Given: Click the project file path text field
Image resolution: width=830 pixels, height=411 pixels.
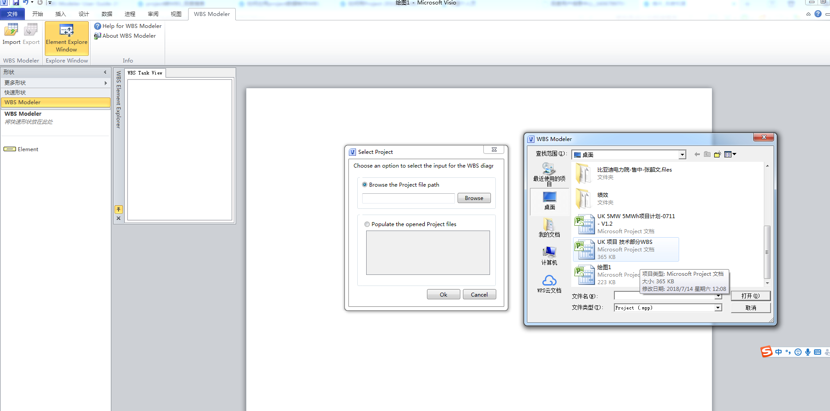Looking at the screenshot, I should click(408, 198).
